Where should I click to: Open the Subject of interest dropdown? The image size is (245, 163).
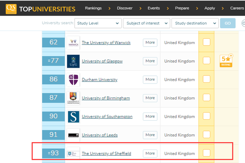coord(147,23)
